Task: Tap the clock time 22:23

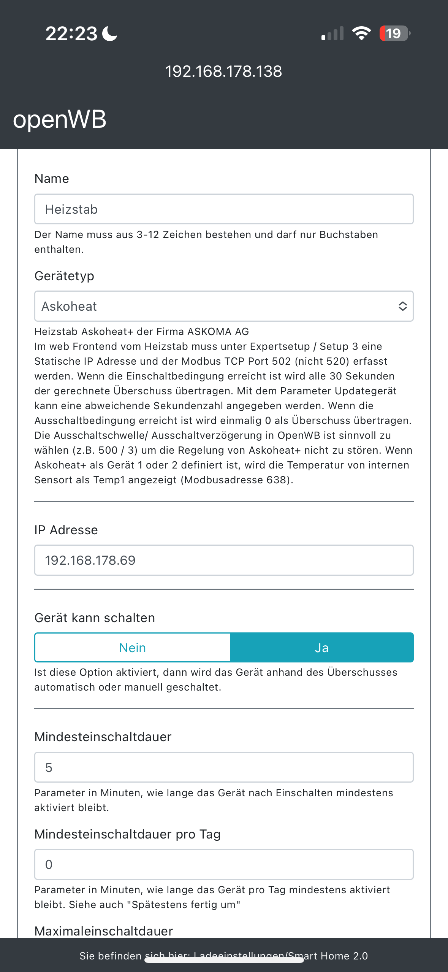Action: [x=71, y=33]
